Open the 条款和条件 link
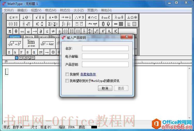The height and width of the screenshot is (131, 194). pyautogui.click(x=88, y=74)
